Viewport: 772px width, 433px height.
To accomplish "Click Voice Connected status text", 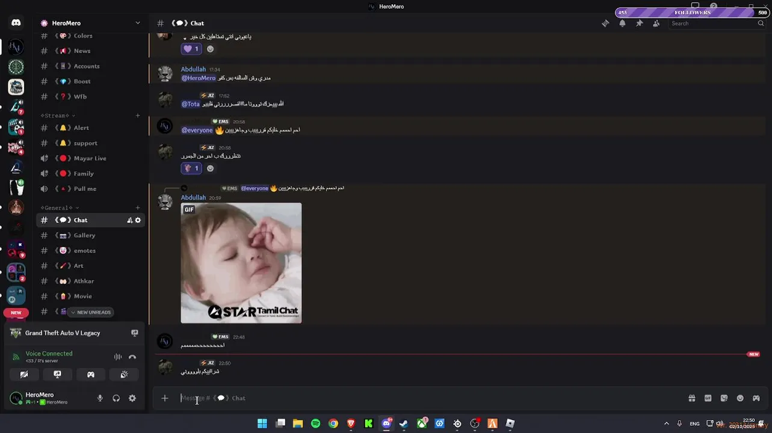I will pyautogui.click(x=49, y=354).
